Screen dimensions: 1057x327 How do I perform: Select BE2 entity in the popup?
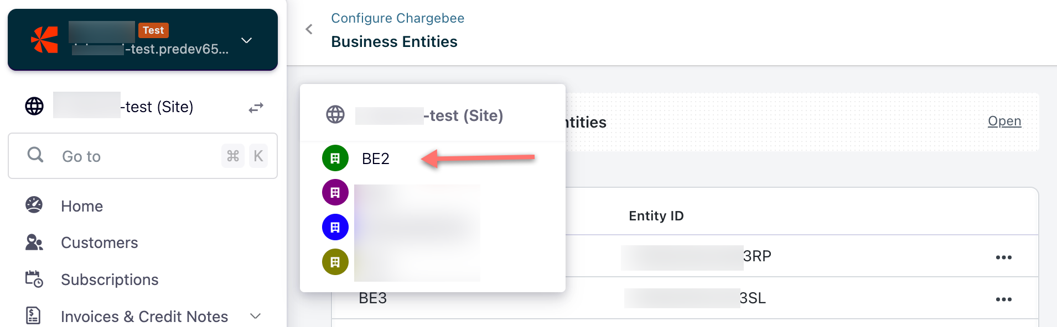375,159
